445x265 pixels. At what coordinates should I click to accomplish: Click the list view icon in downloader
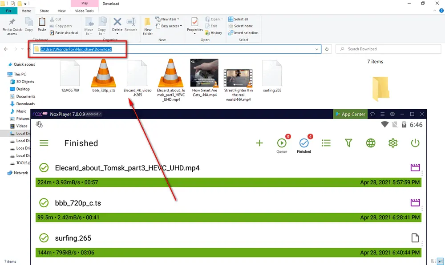tap(326, 143)
